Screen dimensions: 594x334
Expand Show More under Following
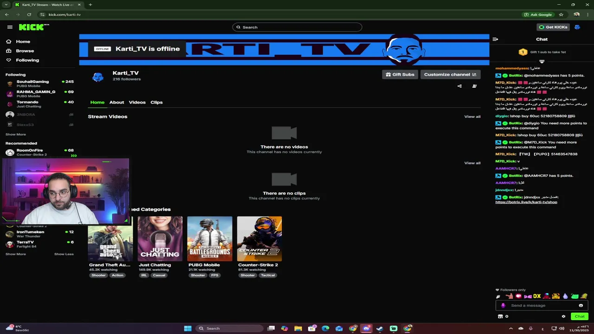click(16, 135)
